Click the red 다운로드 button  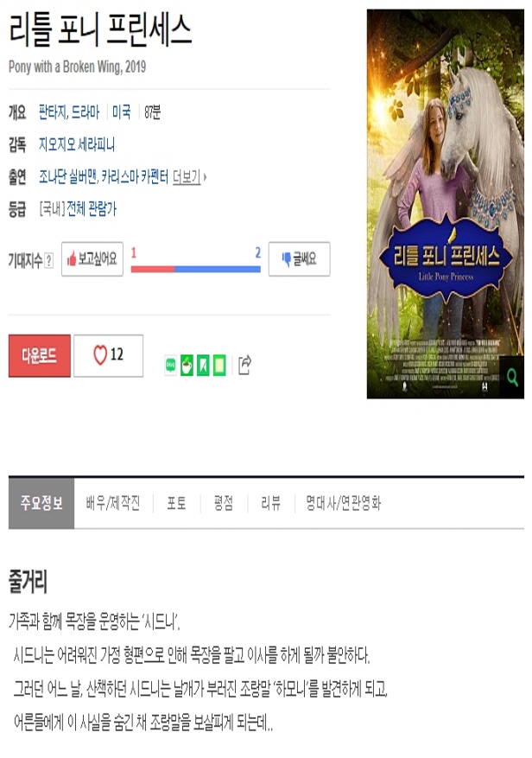pos(40,356)
